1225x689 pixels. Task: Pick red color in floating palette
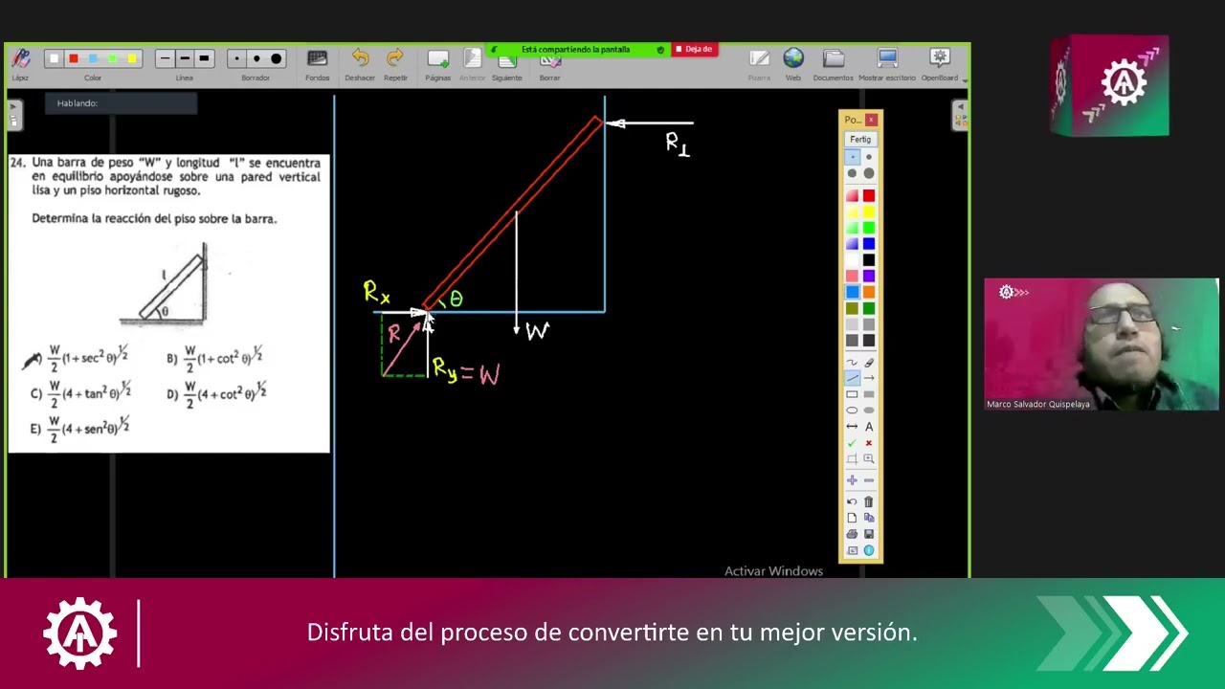click(x=868, y=195)
